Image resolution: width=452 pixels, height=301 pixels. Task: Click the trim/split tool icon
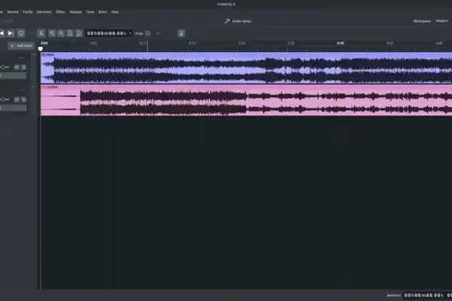click(x=41, y=33)
